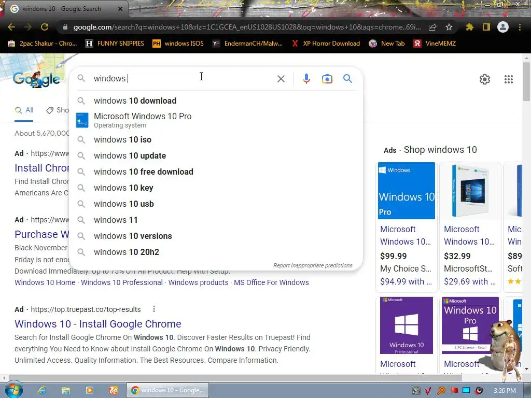Choose suggestion windows 10 usb
The height and width of the screenshot is (398, 531).
point(216,204)
